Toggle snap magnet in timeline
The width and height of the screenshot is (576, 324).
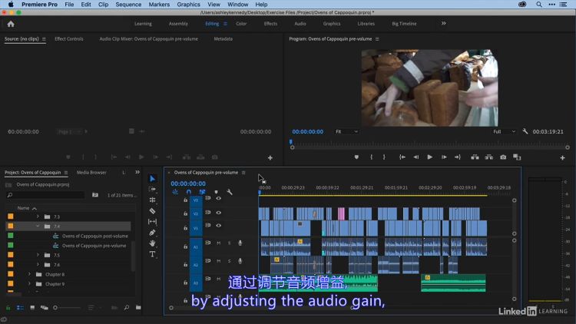[188, 192]
